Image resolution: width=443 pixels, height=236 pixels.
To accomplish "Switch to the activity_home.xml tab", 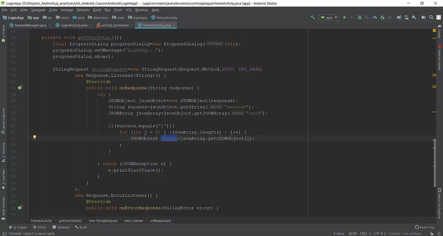I will coord(115,25).
